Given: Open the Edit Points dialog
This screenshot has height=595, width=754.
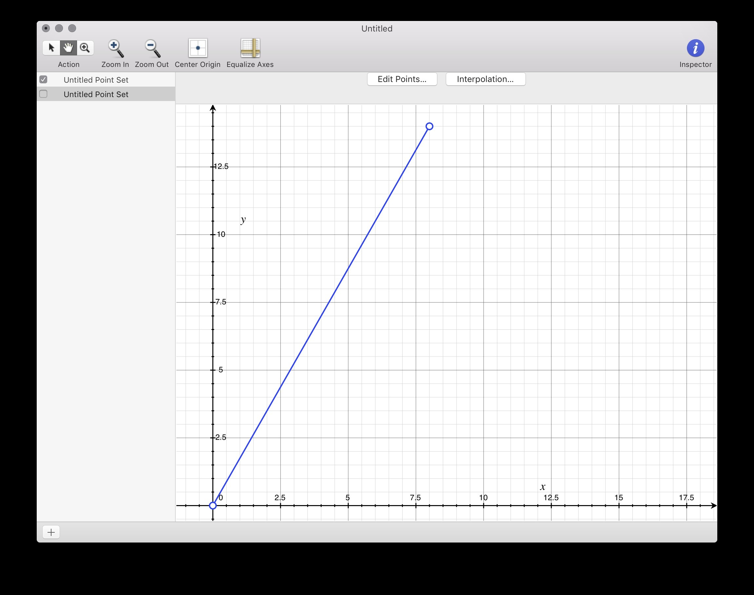Looking at the screenshot, I should coord(402,79).
